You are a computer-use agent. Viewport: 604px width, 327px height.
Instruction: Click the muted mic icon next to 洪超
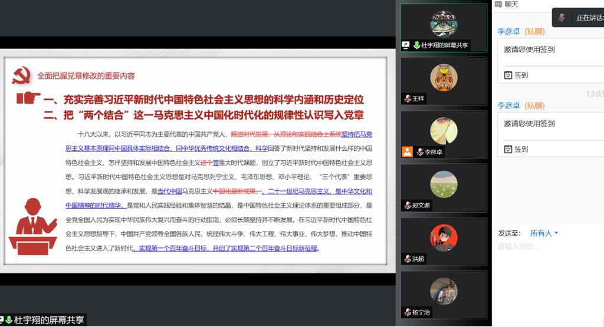[408, 259]
